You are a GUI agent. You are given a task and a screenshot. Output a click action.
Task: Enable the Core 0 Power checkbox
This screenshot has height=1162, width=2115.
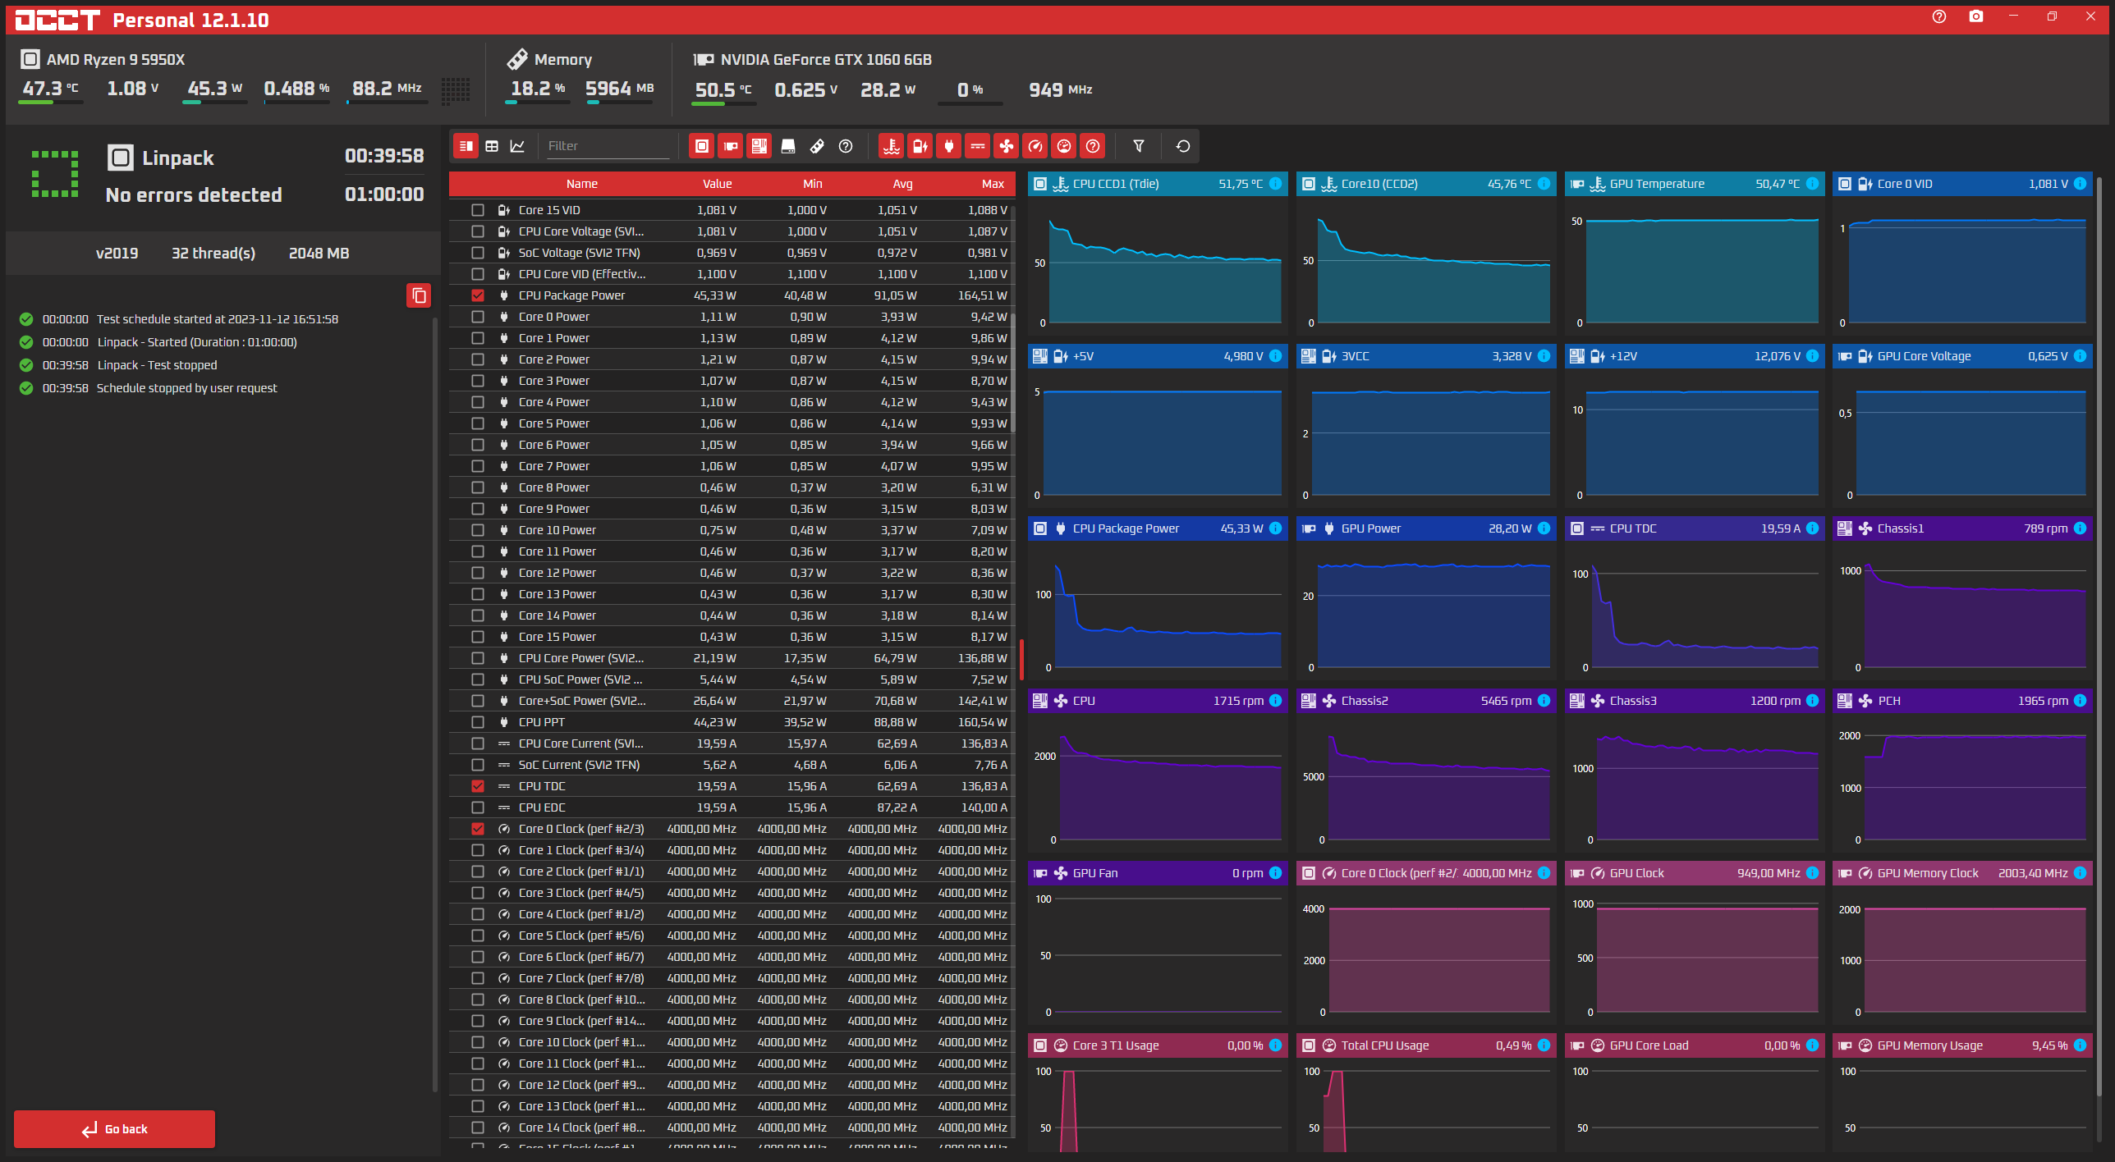pyautogui.click(x=478, y=317)
